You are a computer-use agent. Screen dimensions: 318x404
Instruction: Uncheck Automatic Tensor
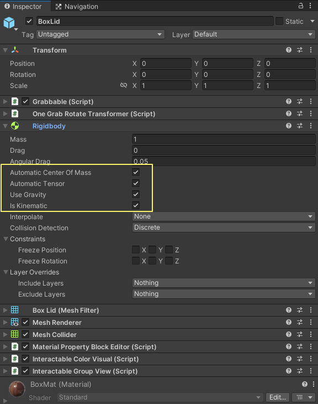click(136, 183)
